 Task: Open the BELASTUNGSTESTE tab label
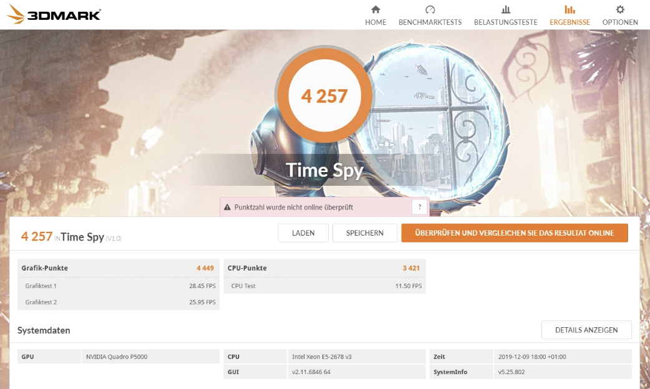pyautogui.click(x=506, y=22)
